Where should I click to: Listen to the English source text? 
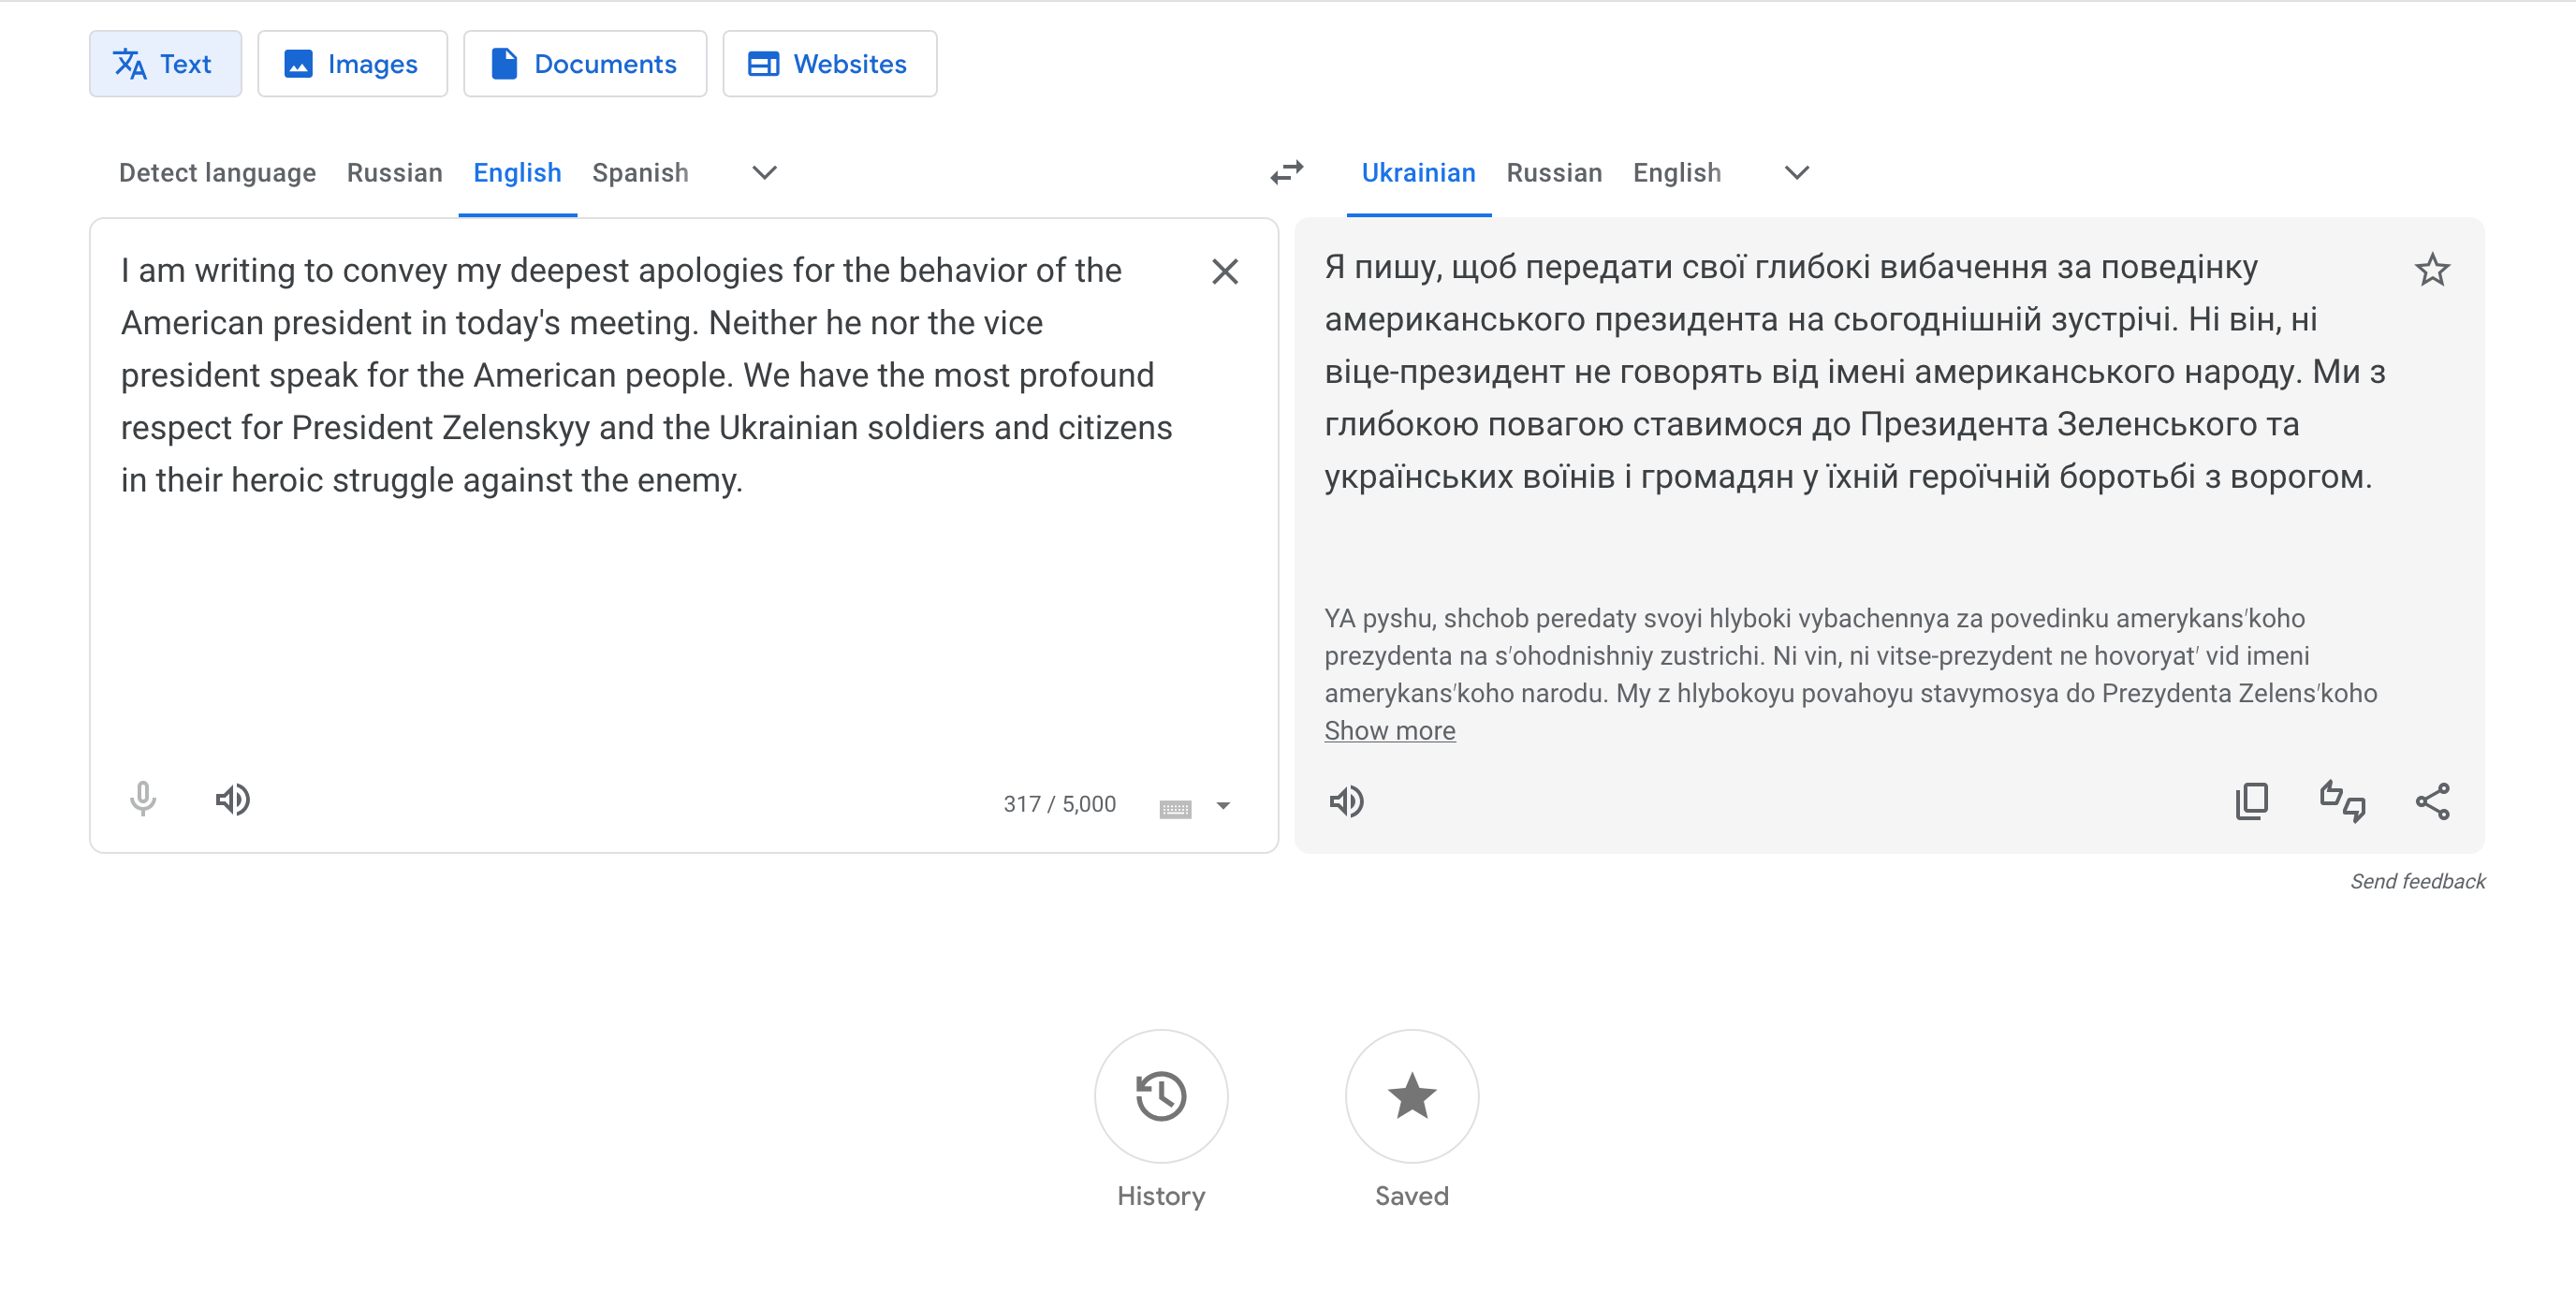[232, 799]
